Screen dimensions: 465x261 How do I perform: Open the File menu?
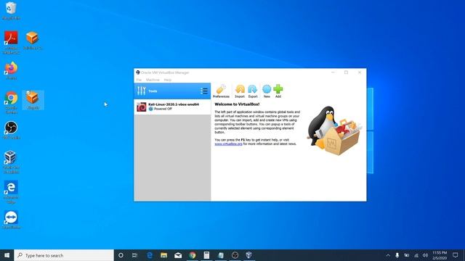tap(139, 80)
